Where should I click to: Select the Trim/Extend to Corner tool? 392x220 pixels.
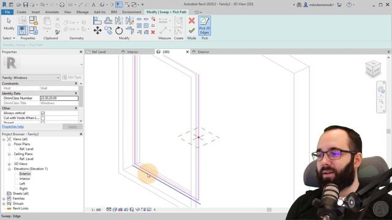point(129,31)
